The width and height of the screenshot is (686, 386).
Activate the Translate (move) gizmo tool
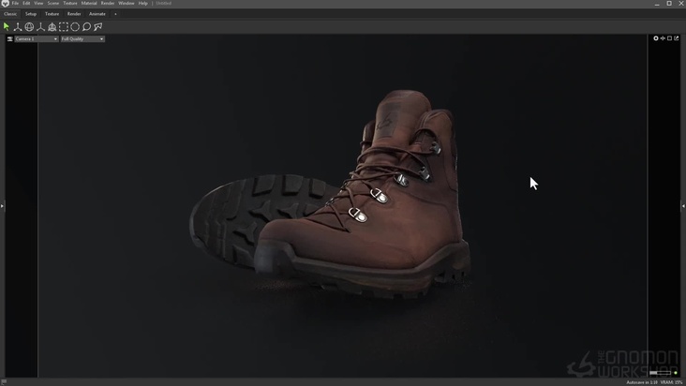[x=18, y=27]
